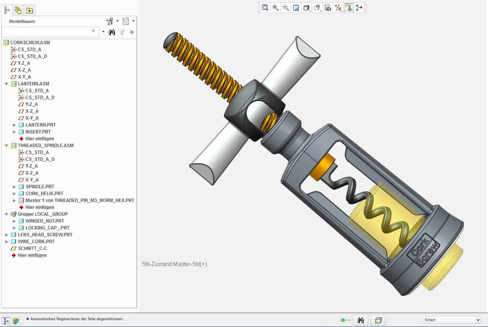
Task: Collapse the LANTERN.ASM node
Action: click(x=6, y=84)
